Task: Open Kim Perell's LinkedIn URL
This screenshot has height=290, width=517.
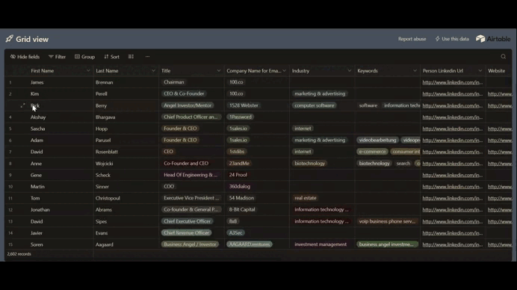Action: click(453, 94)
